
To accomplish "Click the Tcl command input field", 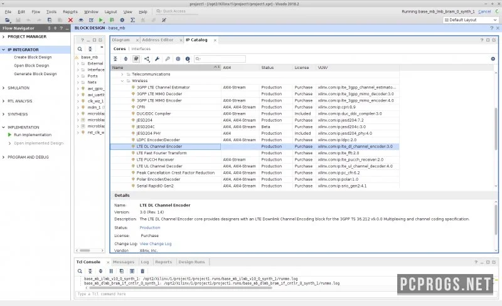I will coord(285,294).
